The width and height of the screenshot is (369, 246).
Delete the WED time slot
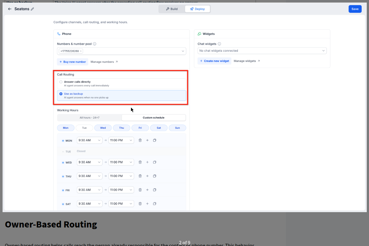140,162
